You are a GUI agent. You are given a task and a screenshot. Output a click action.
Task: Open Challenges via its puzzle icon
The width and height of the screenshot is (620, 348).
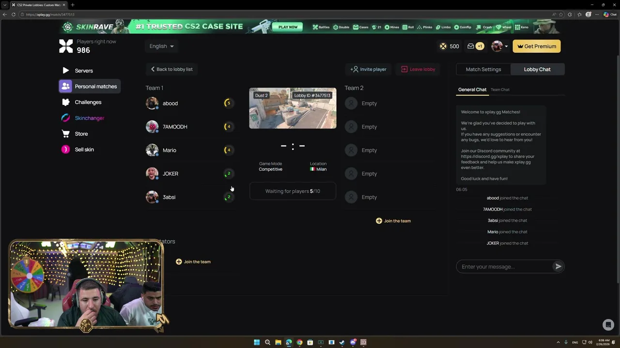(66, 102)
